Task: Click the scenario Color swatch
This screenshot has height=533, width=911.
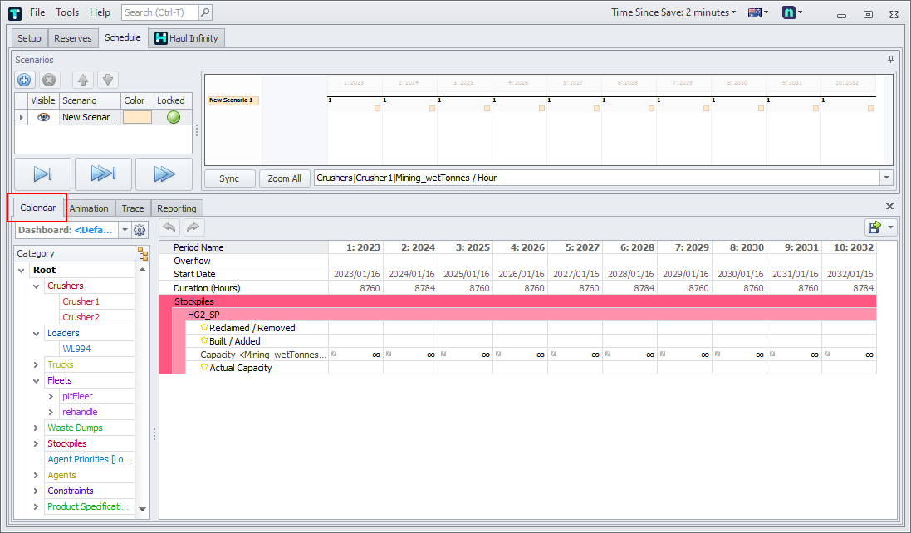Action: pyautogui.click(x=137, y=117)
